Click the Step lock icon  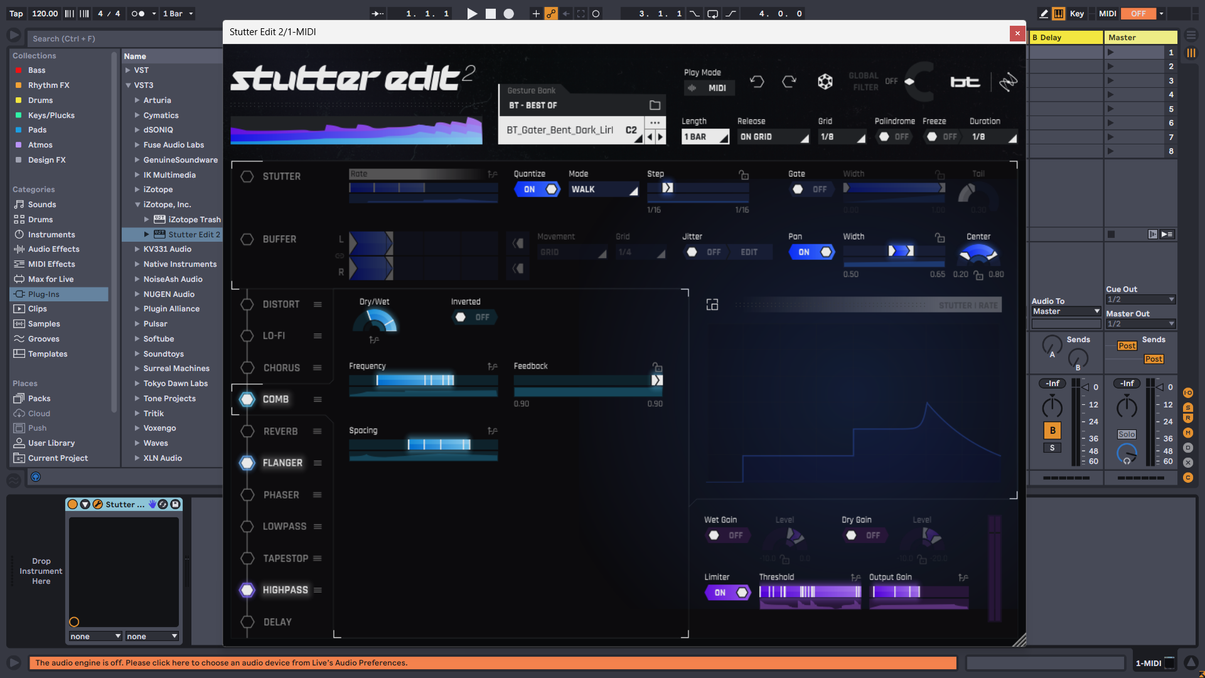(x=744, y=175)
